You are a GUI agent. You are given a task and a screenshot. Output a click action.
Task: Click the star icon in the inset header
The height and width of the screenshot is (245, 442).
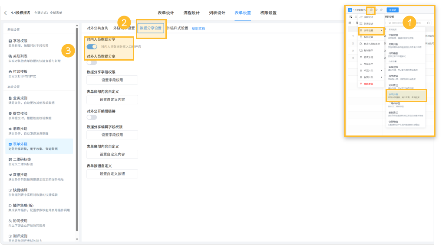[376, 10]
